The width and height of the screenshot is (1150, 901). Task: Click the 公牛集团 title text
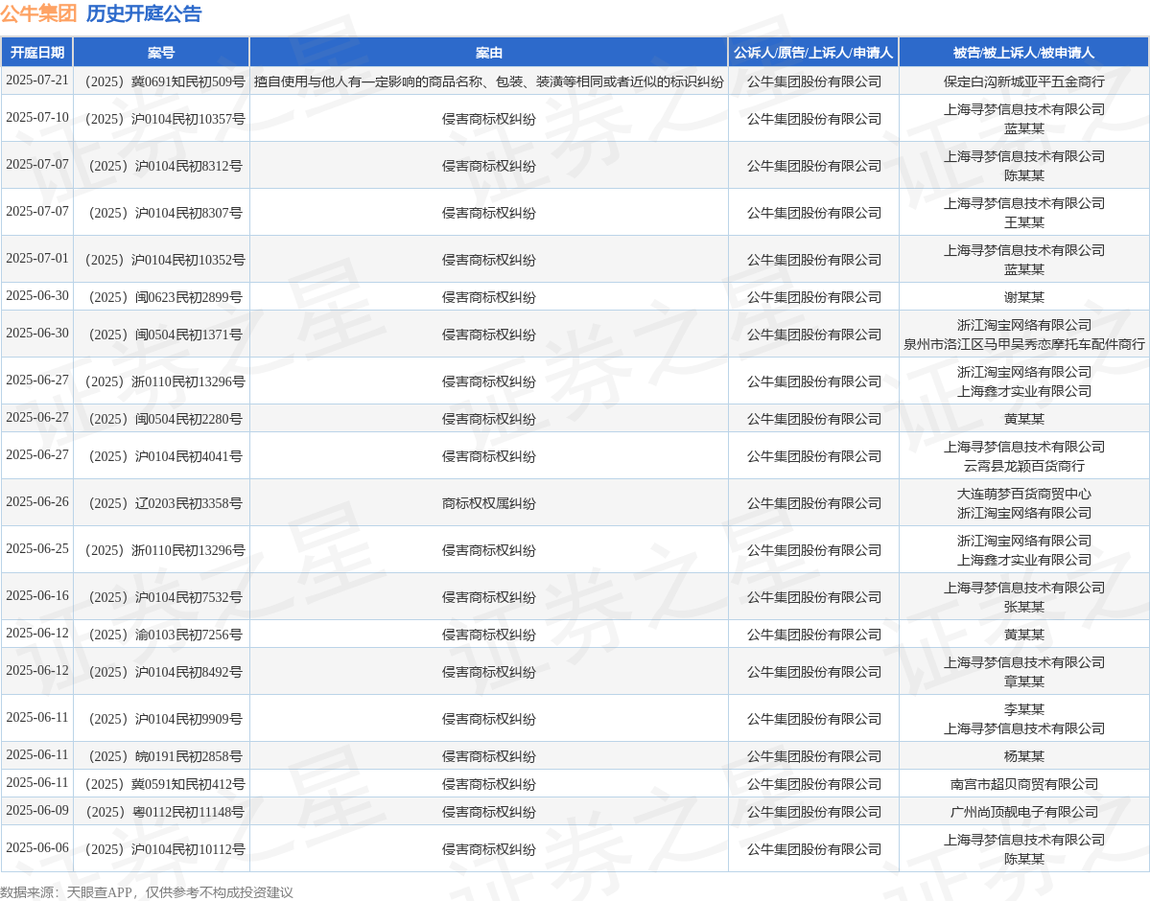[x=39, y=13]
